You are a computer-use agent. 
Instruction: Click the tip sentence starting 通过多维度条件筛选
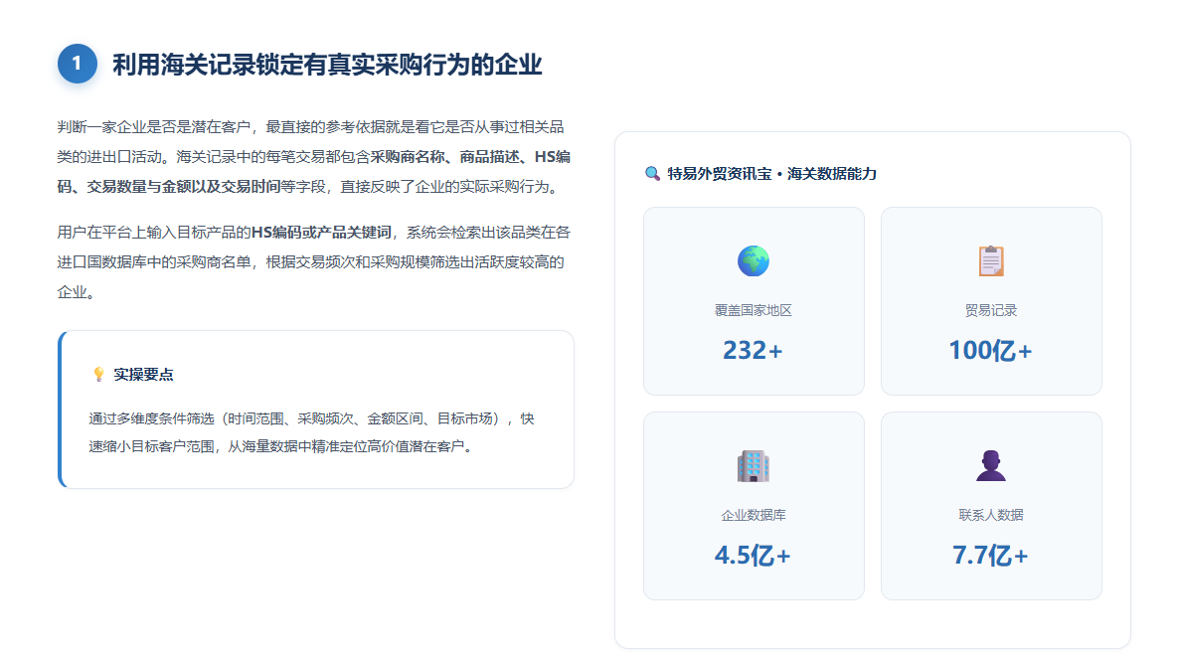[x=312, y=432]
